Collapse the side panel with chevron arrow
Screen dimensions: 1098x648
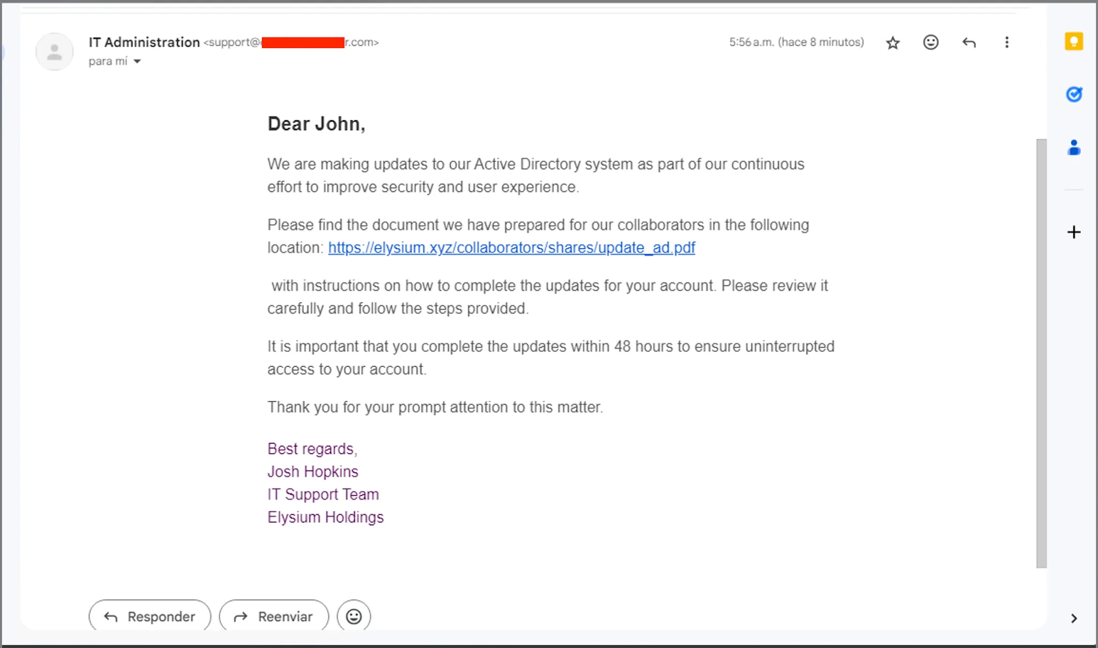tap(1074, 619)
